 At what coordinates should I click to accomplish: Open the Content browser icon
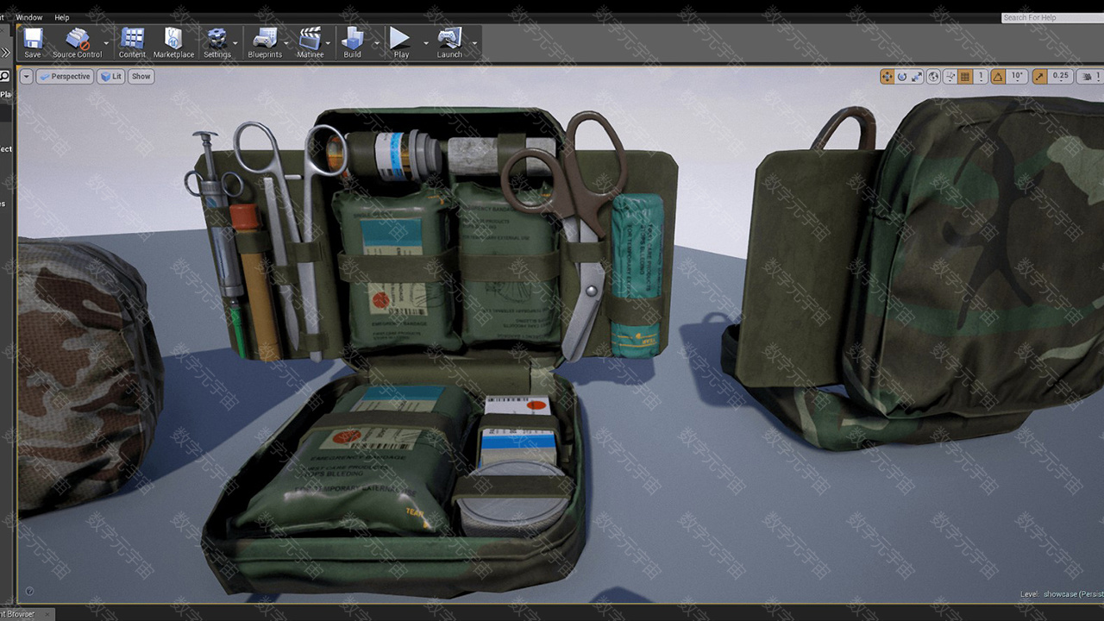click(x=132, y=42)
